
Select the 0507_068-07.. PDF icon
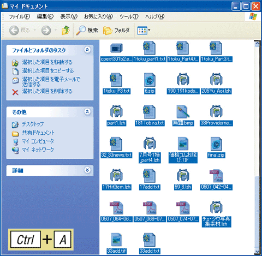click(x=150, y=208)
